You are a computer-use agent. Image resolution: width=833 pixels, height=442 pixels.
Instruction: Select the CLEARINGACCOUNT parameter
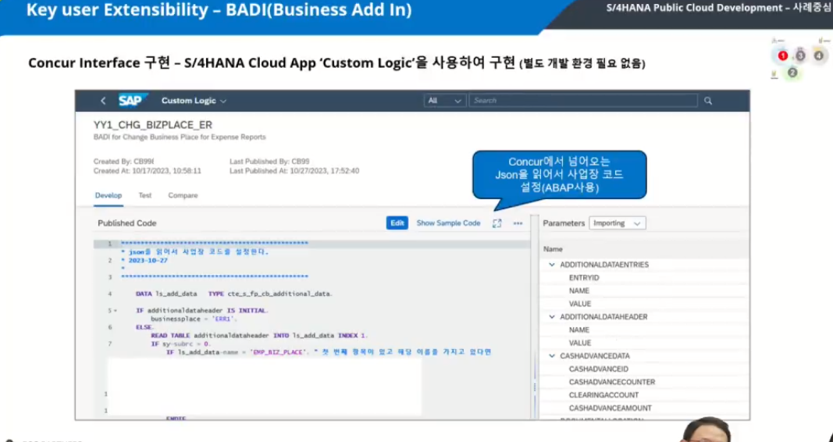[604, 395]
